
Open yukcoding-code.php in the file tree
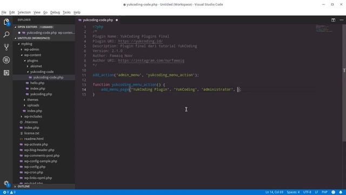coord(44,77)
